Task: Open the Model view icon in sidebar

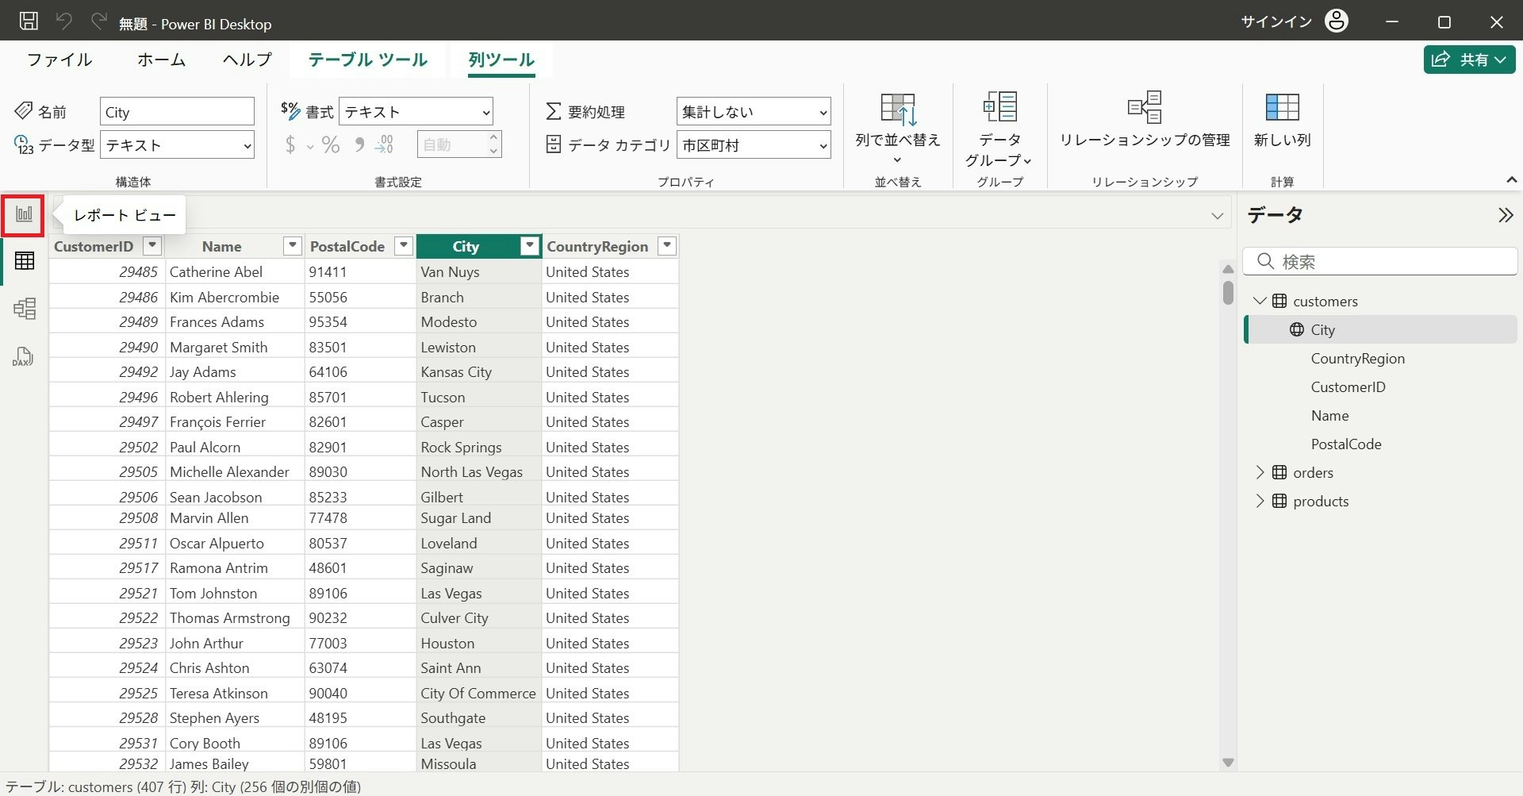Action: tap(24, 308)
